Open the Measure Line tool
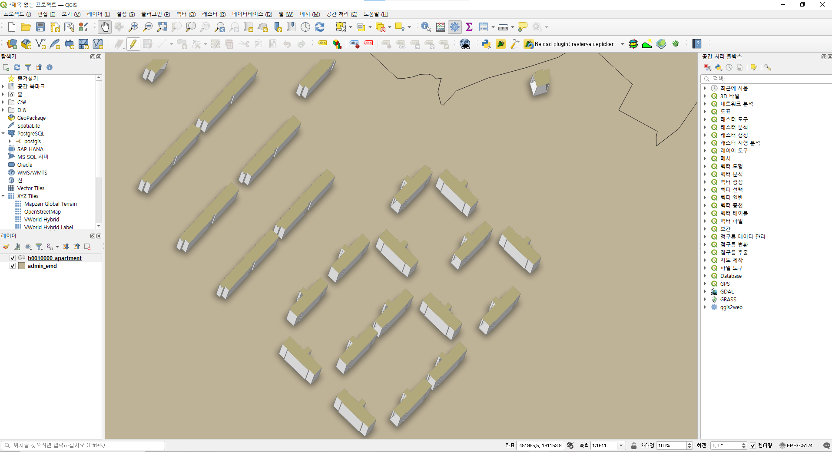The width and height of the screenshot is (832, 452). [503, 26]
